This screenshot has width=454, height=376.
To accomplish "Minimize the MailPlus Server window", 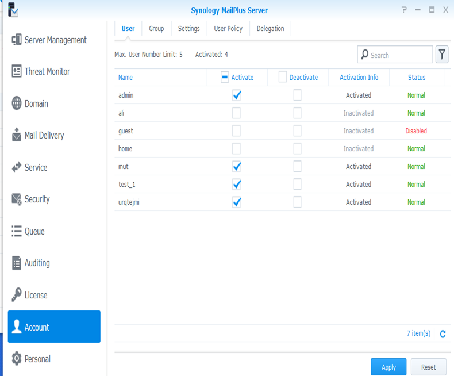I will tap(418, 10).
